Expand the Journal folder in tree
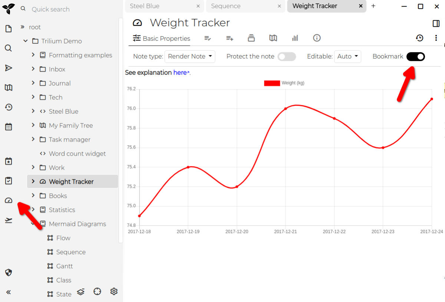This screenshot has height=302, width=445. pos(33,83)
